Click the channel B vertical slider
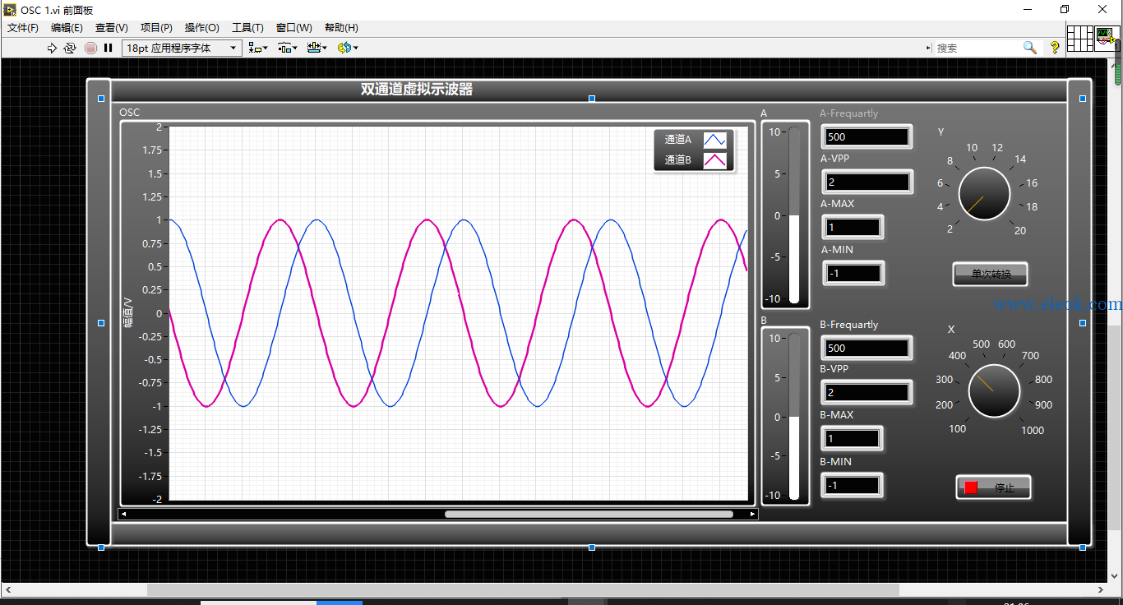The height and width of the screenshot is (605, 1123). coord(794,417)
